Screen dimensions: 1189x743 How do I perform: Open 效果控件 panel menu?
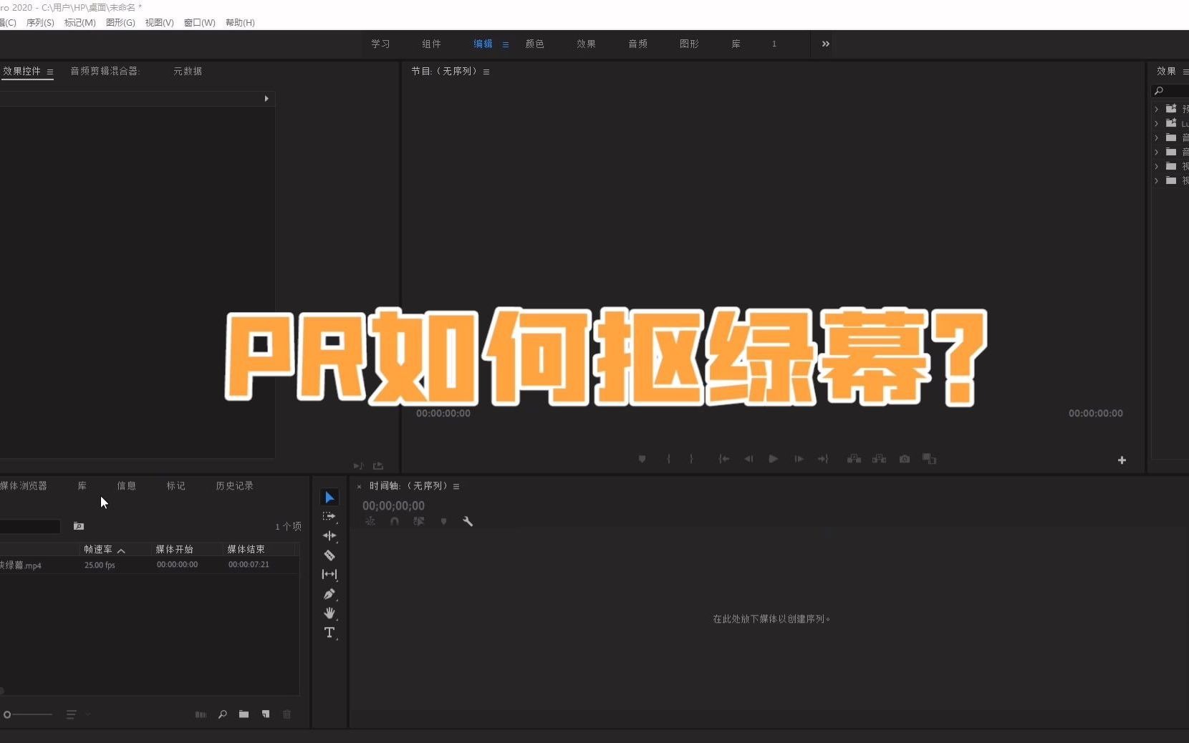50,72
